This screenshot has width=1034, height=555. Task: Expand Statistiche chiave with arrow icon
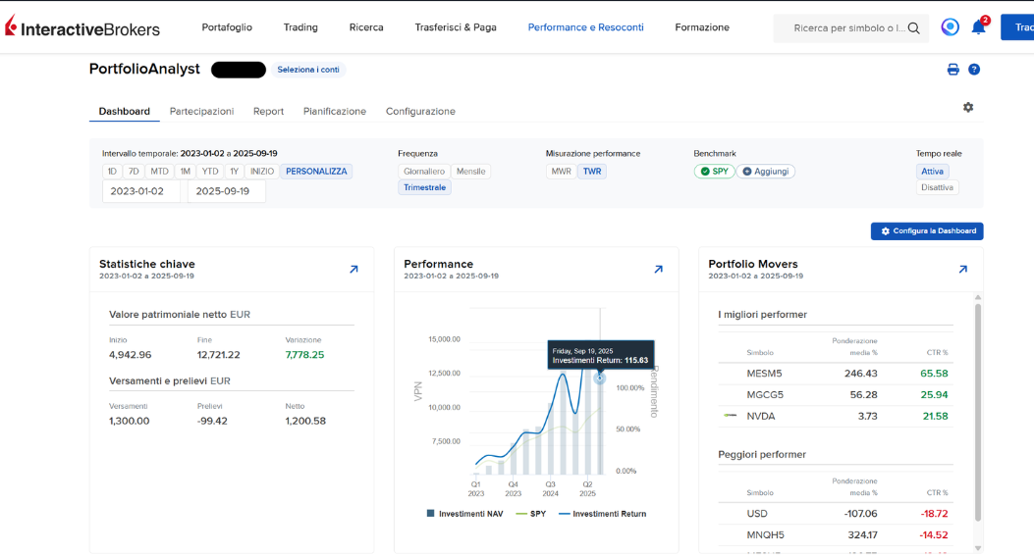point(354,269)
